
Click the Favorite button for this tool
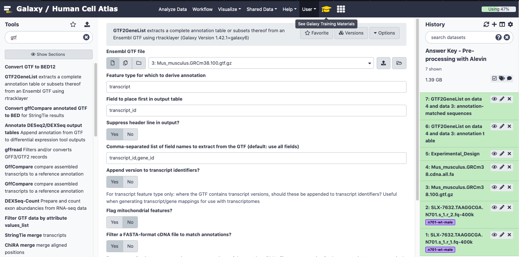(317, 33)
